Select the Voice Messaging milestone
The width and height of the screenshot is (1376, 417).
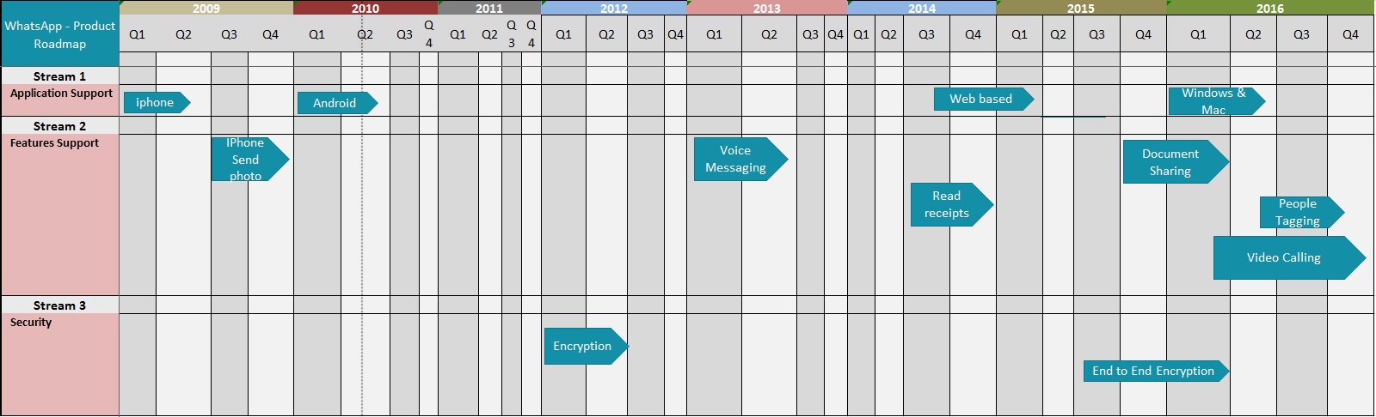738,160
